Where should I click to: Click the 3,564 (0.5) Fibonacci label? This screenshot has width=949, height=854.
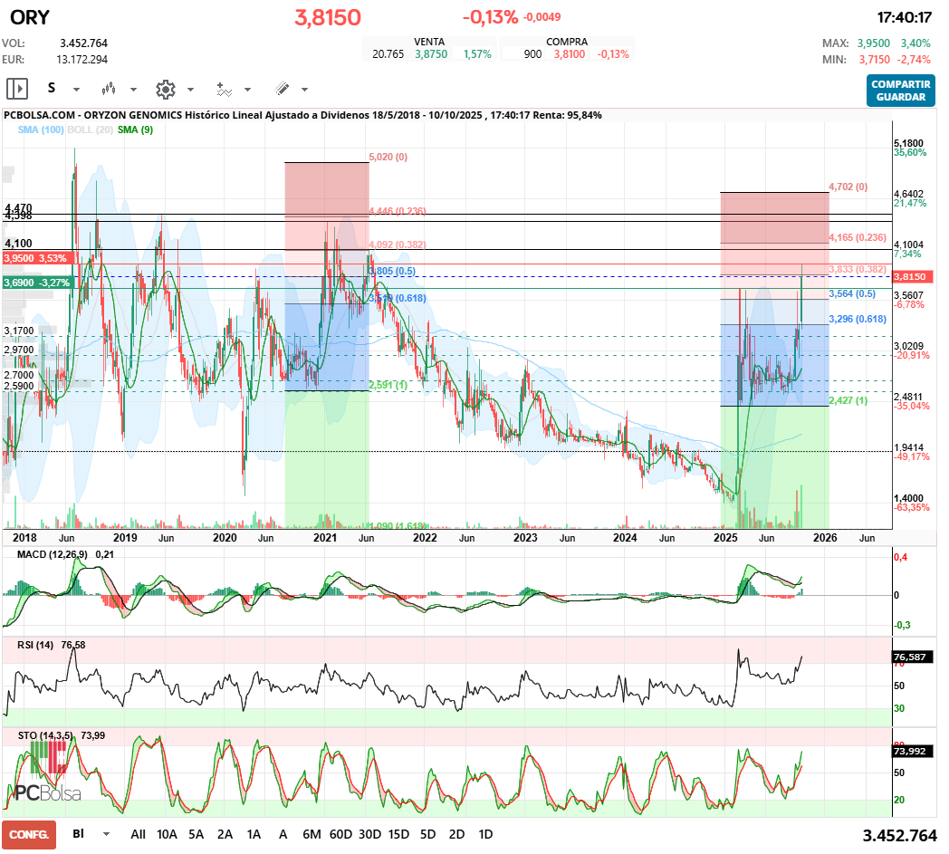coord(852,293)
